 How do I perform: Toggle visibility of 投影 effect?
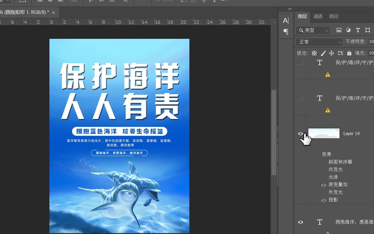click(324, 200)
